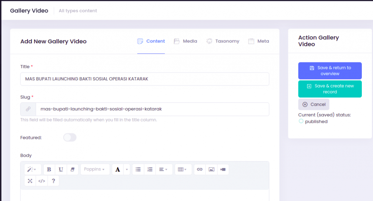Click the eraser remove-formatting icon

click(x=72, y=170)
